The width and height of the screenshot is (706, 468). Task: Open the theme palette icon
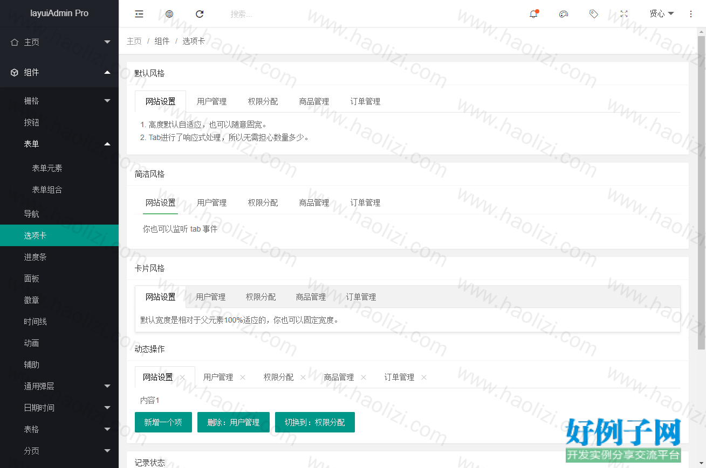(x=564, y=14)
